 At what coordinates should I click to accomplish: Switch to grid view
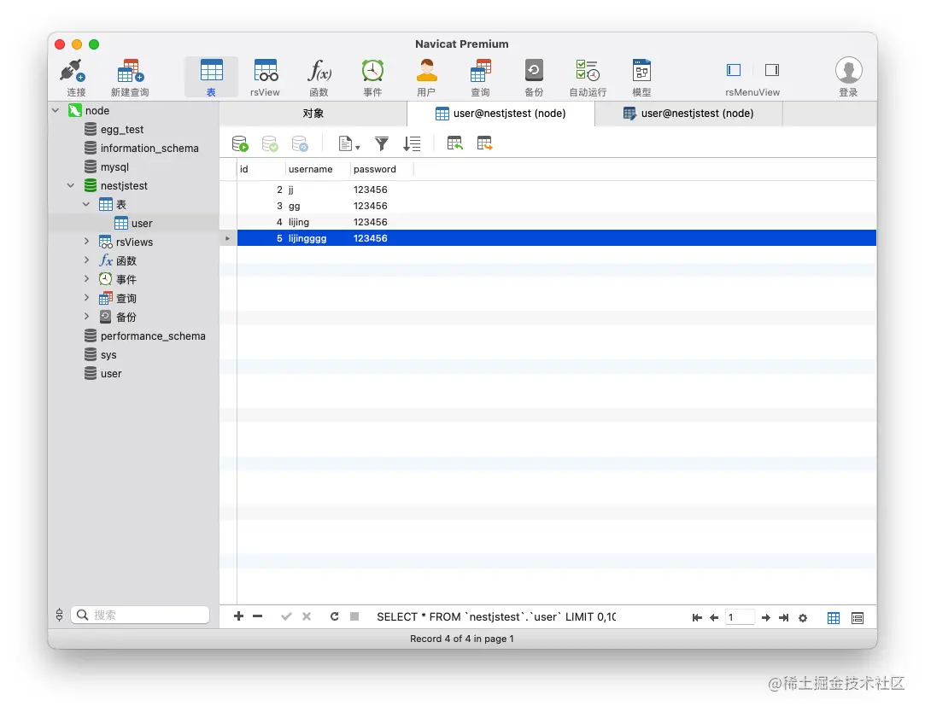(834, 617)
